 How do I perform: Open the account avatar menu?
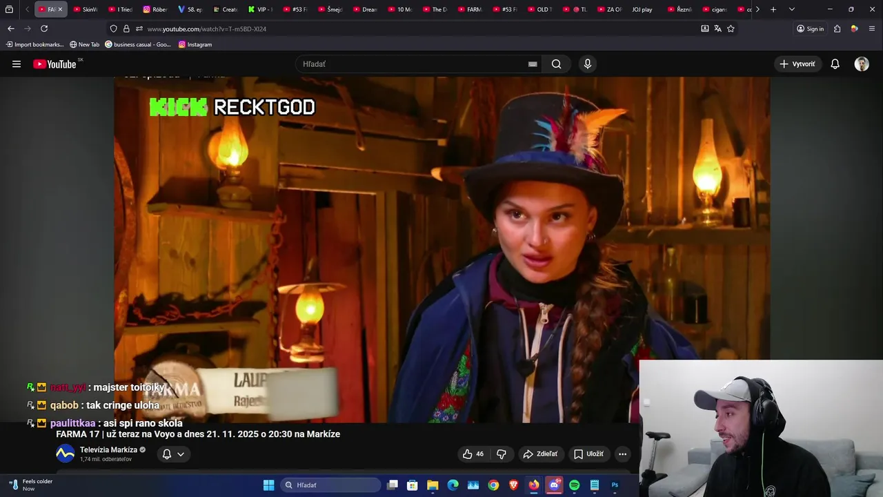point(862,64)
